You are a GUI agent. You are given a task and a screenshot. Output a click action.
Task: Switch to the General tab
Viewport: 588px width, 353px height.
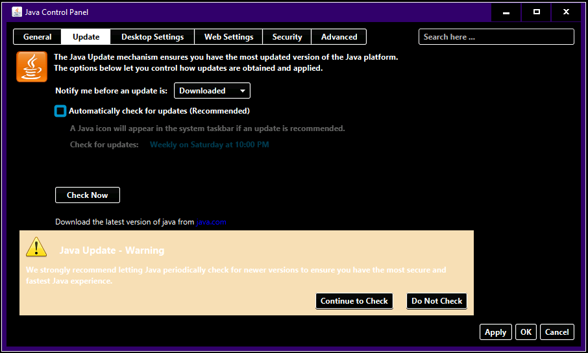(x=37, y=37)
